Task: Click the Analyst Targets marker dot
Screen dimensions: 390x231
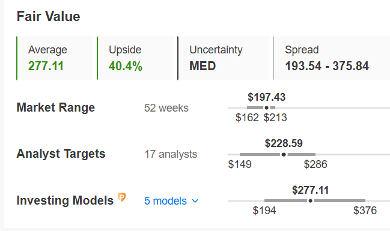Action: pos(284,154)
